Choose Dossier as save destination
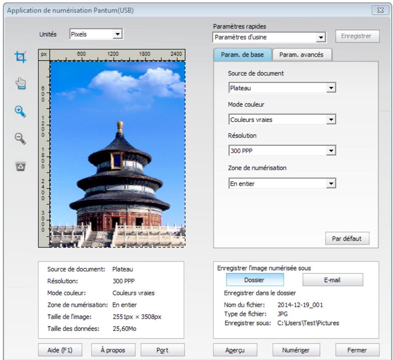The width and height of the screenshot is (393, 360). (x=255, y=280)
